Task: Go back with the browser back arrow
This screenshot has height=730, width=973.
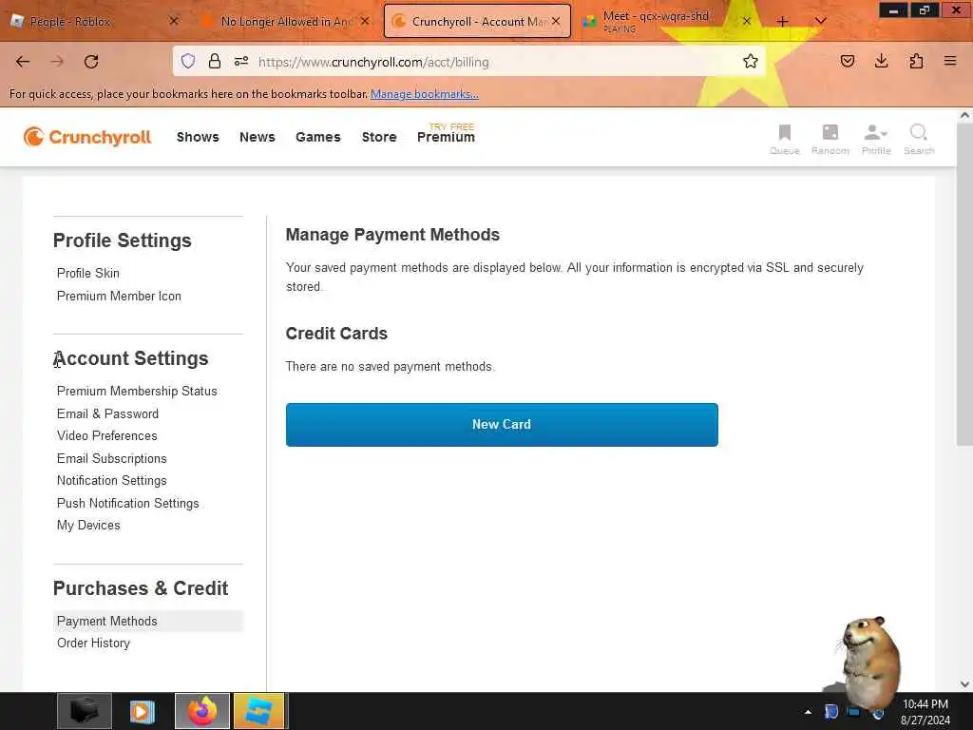Action: pos(23,62)
